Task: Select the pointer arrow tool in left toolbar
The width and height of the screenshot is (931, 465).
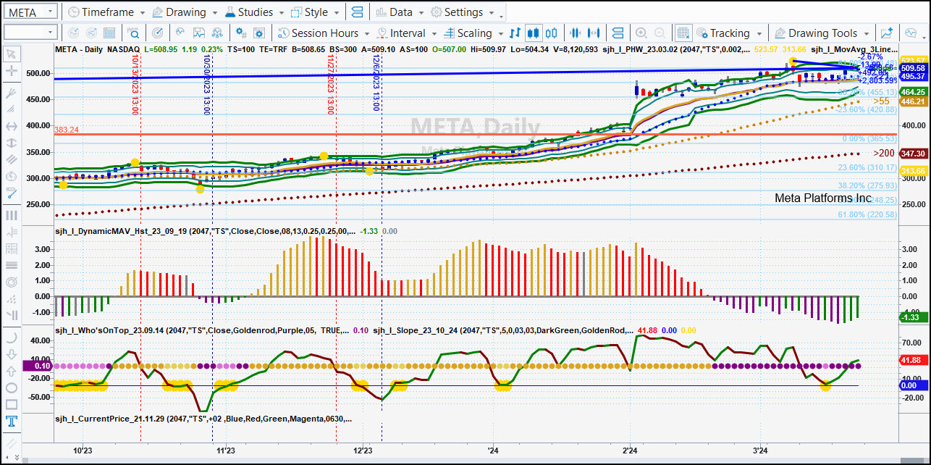Action: (12, 54)
